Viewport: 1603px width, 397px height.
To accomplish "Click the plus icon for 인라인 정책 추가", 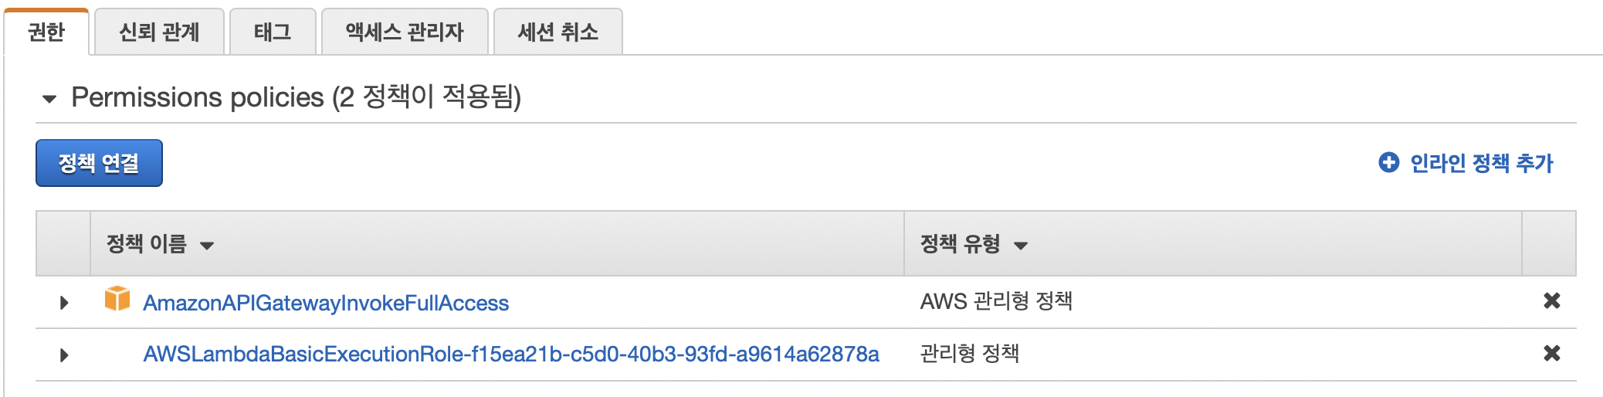I will pyautogui.click(x=1388, y=162).
